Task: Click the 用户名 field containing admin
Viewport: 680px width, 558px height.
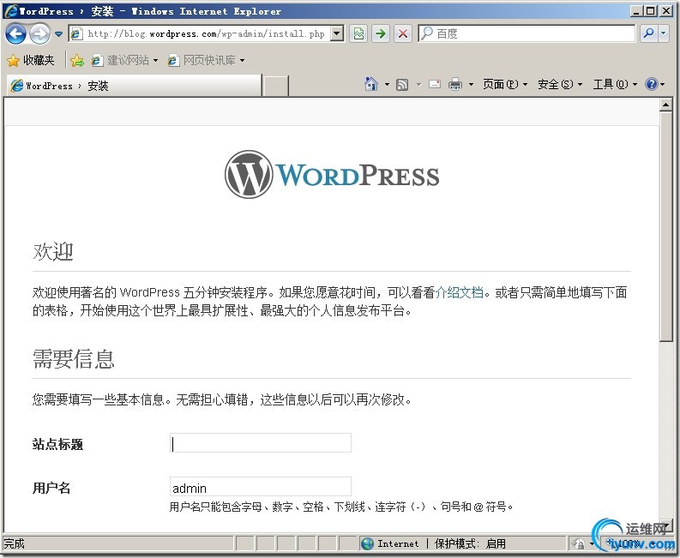Action: [x=260, y=488]
